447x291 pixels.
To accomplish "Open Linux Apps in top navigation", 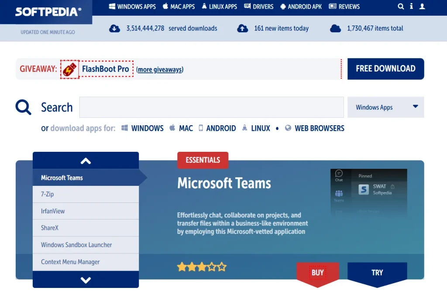I will pyautogui.click(x=219, y=7).
